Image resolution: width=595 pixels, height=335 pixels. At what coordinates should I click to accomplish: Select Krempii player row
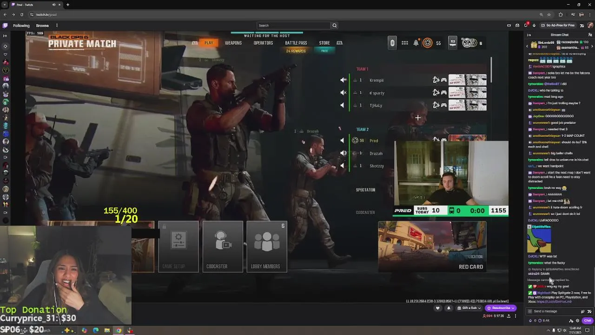click(x=418, y=80)
